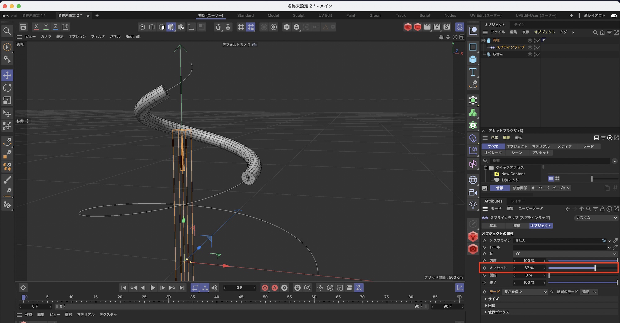Open the モード 長さを保つ dropdown

tap(525, 292)
